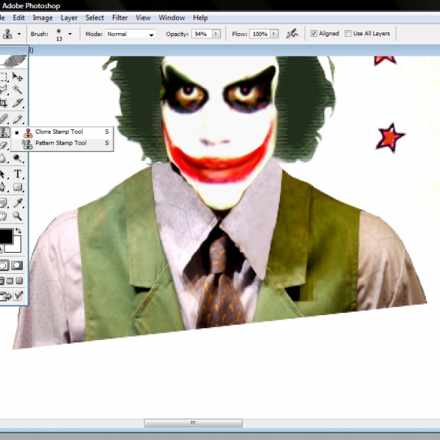Click the horizontal scrollbar thumb
The width and height of the screenshot is (440, 440).
(x=193, y=423)
